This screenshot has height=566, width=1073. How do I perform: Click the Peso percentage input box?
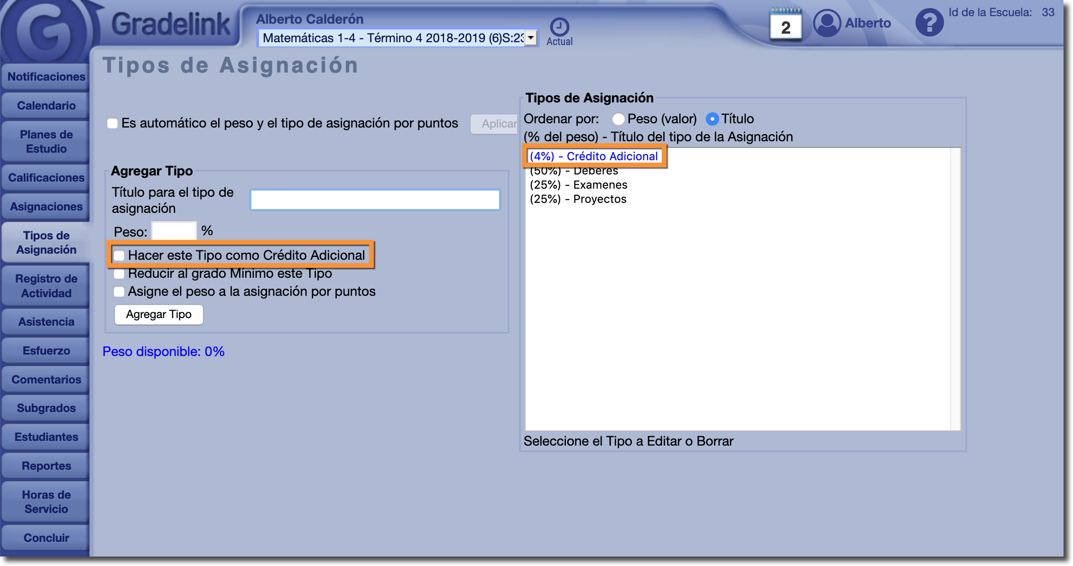tap(174, 231)
